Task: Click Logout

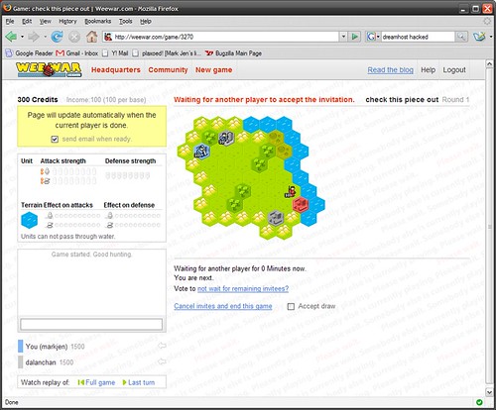Action: point(454,70)
